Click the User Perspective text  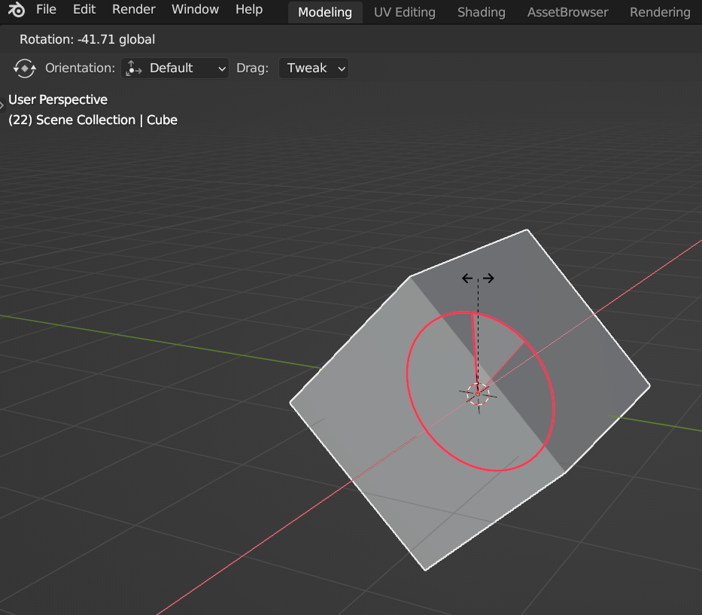pos(58,99)
